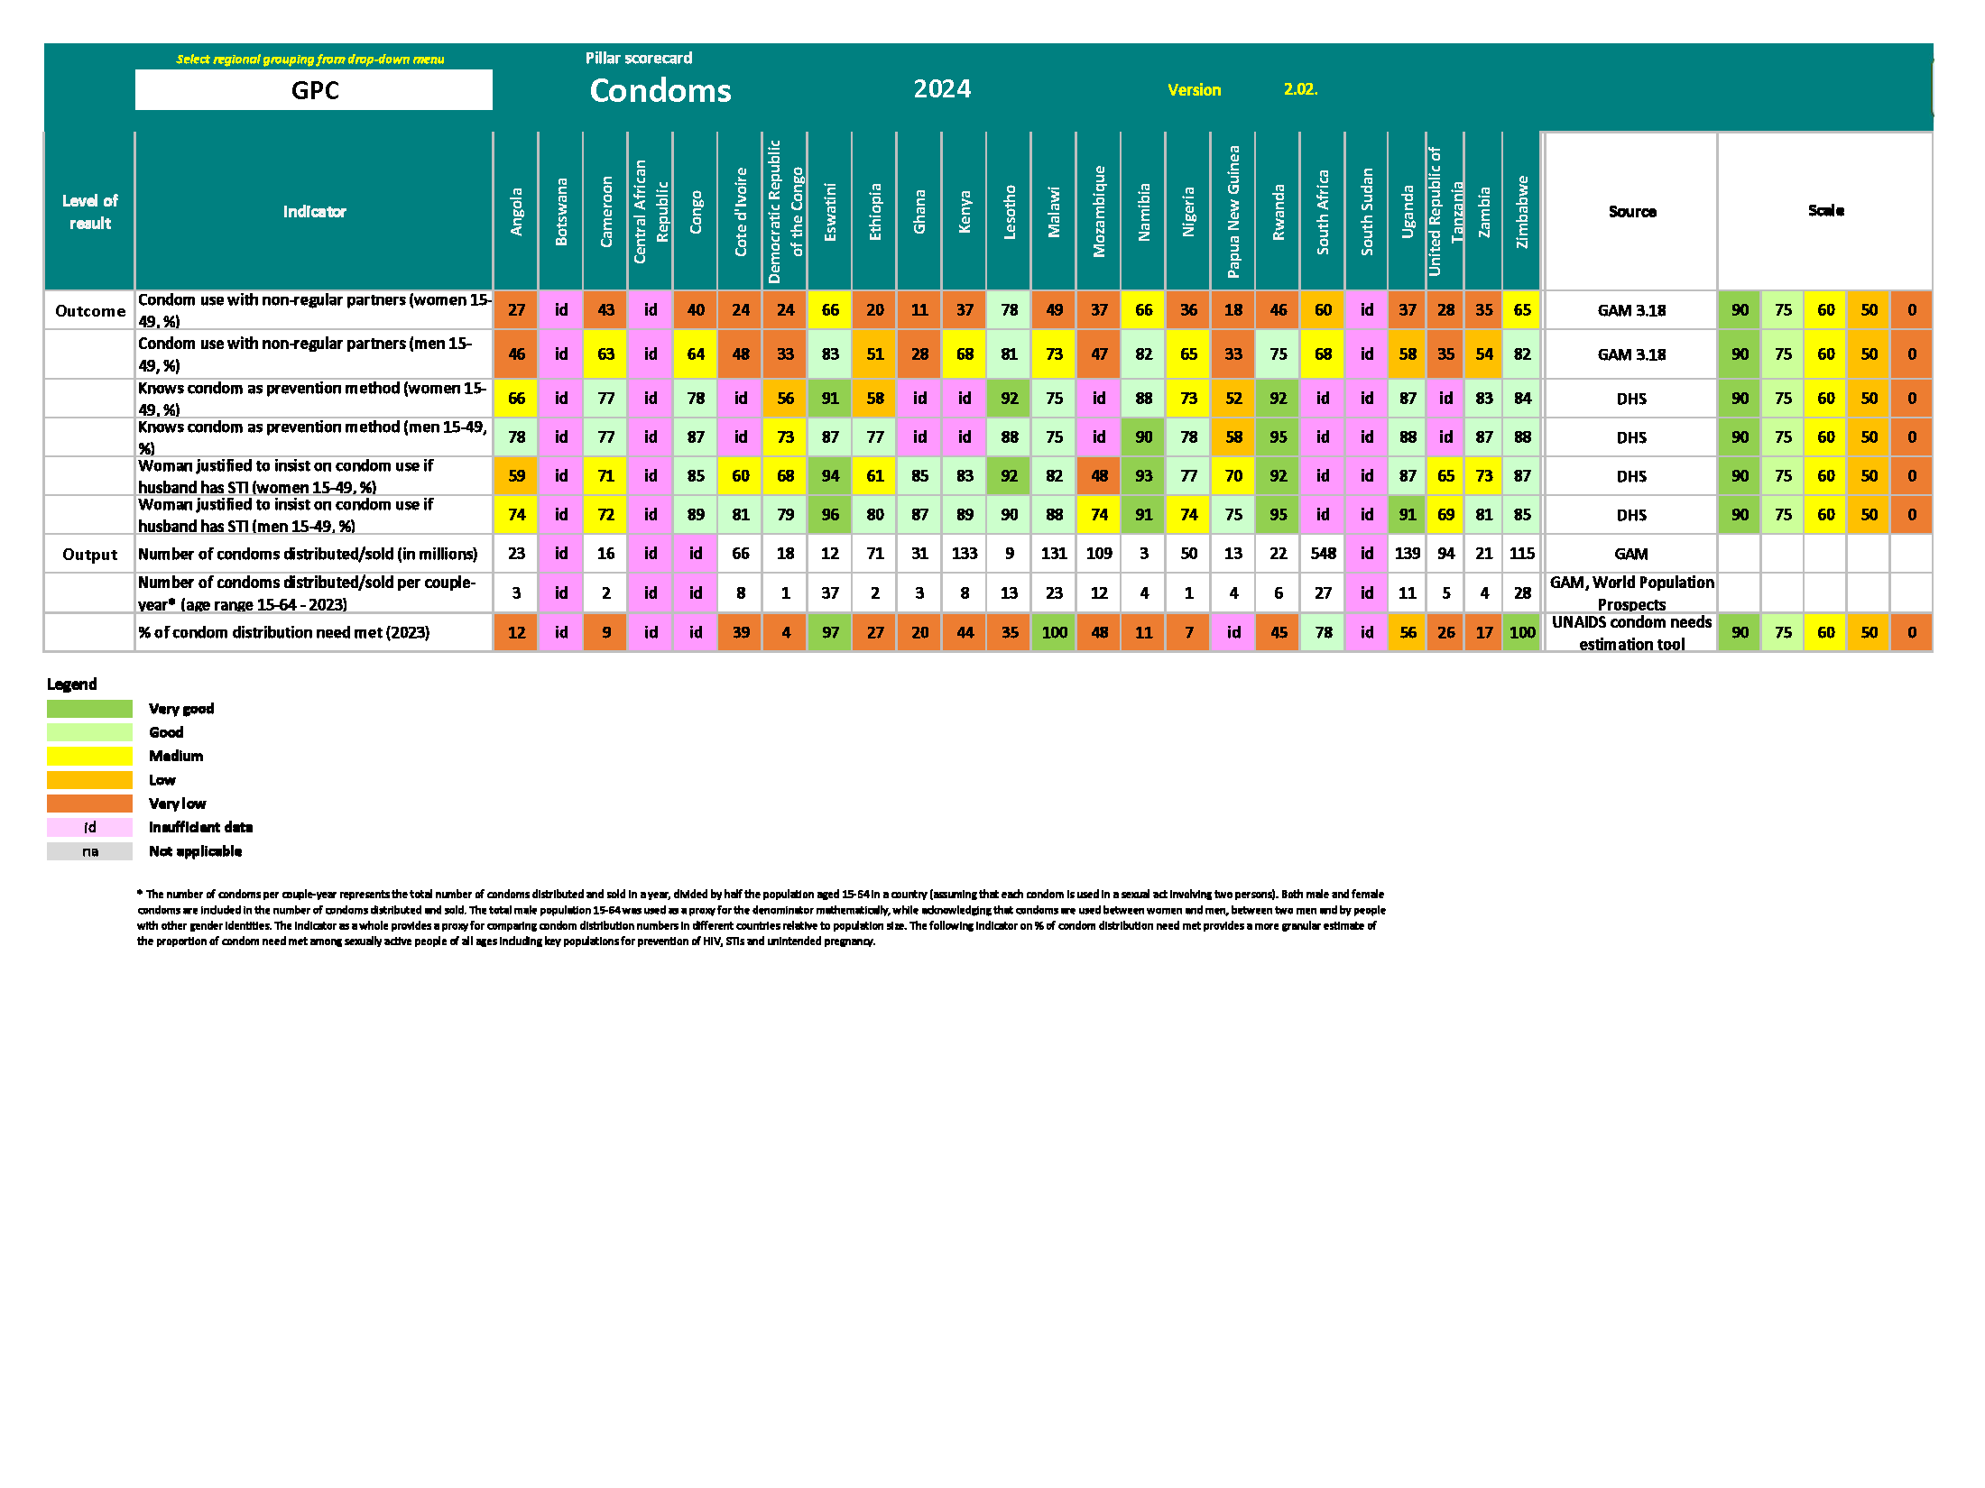Click the Eswatini column header

[830, 211]
